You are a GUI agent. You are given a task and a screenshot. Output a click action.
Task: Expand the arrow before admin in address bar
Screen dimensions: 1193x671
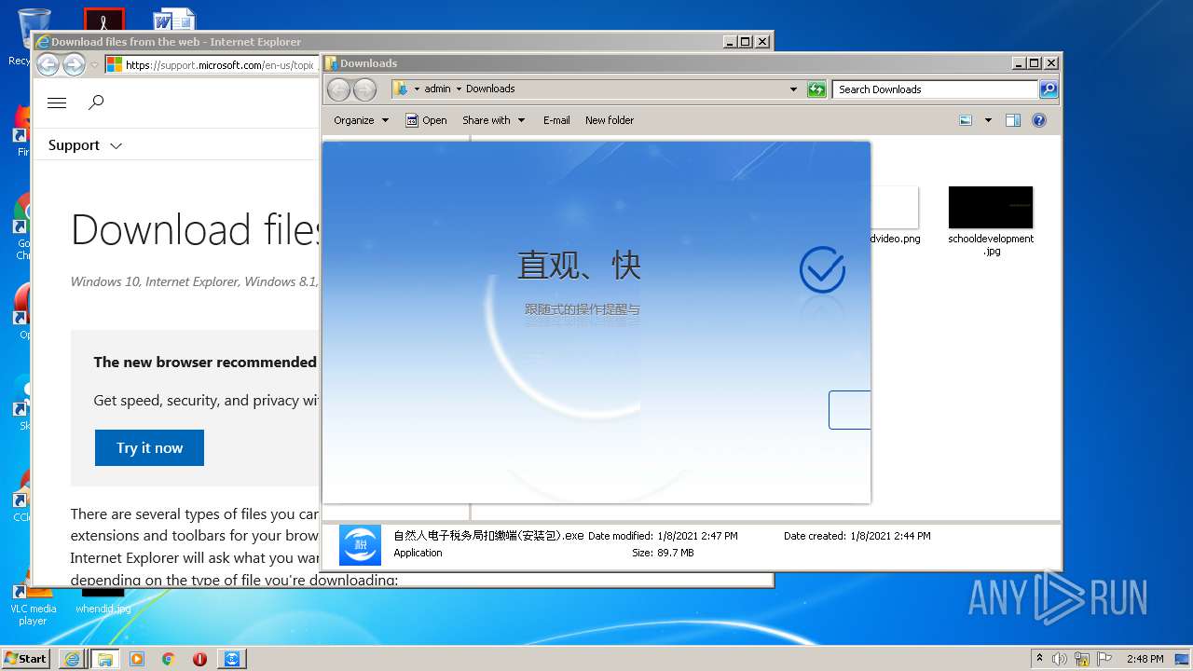click(417, 89)
